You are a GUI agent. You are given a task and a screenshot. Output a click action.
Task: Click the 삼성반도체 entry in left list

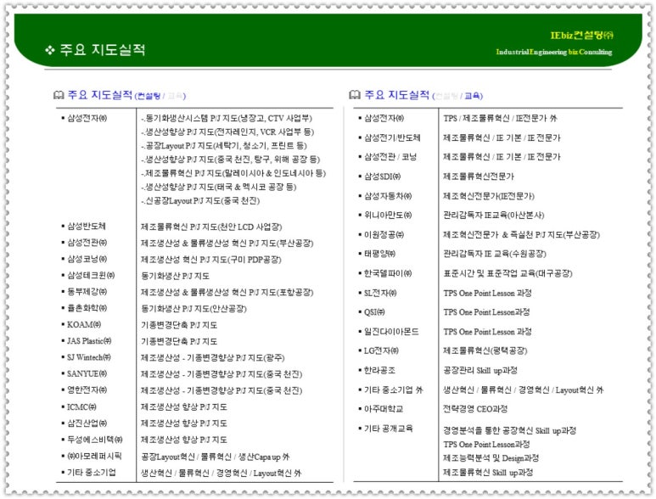pos(87,227)
